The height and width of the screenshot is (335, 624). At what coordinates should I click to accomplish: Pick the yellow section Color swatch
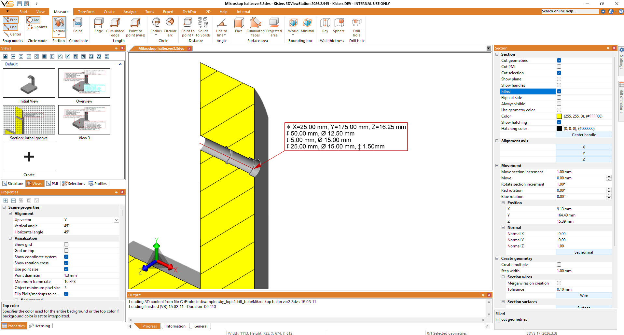coord(559,116)
